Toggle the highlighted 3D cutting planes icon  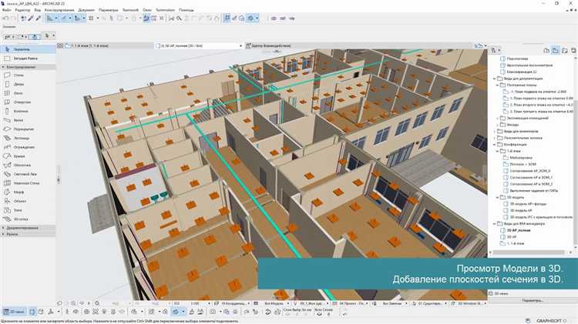pos(251,18)
